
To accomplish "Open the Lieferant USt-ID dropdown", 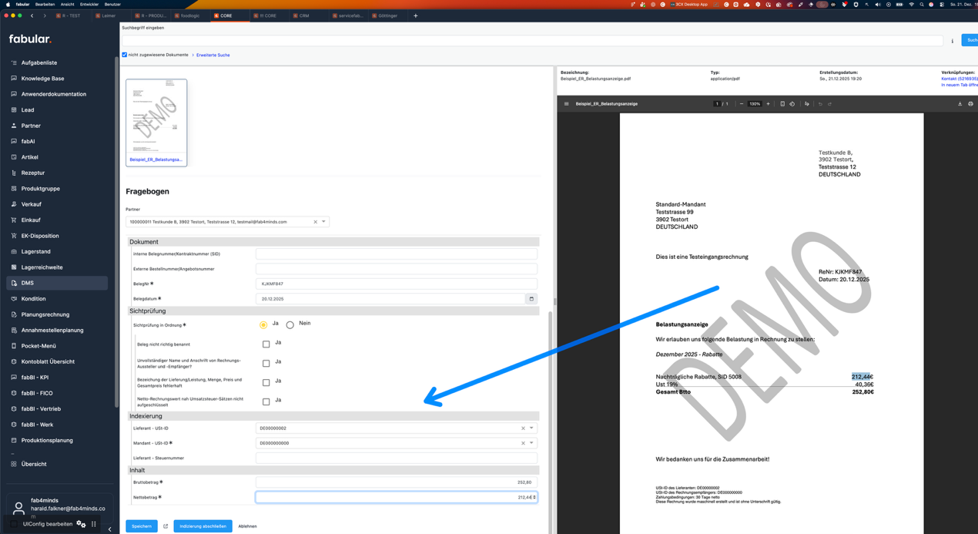I will 531,428.
